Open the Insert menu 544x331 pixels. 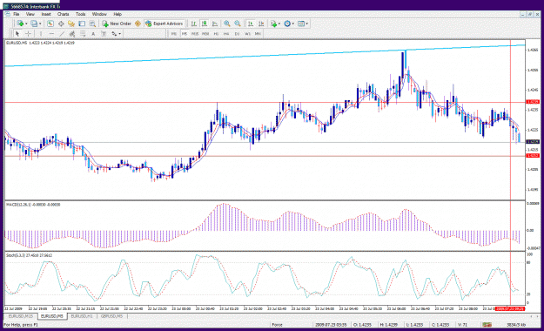tap(46, 14)
